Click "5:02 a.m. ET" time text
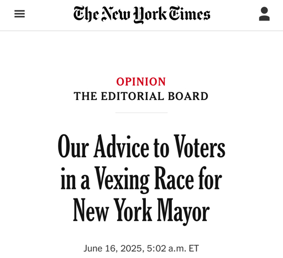This screenshot has width=283, height=258. click(x=173, y=248)
